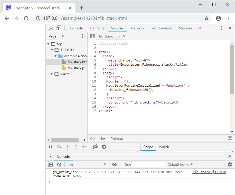Open the Network tab
235x195 pixels.
138,28
